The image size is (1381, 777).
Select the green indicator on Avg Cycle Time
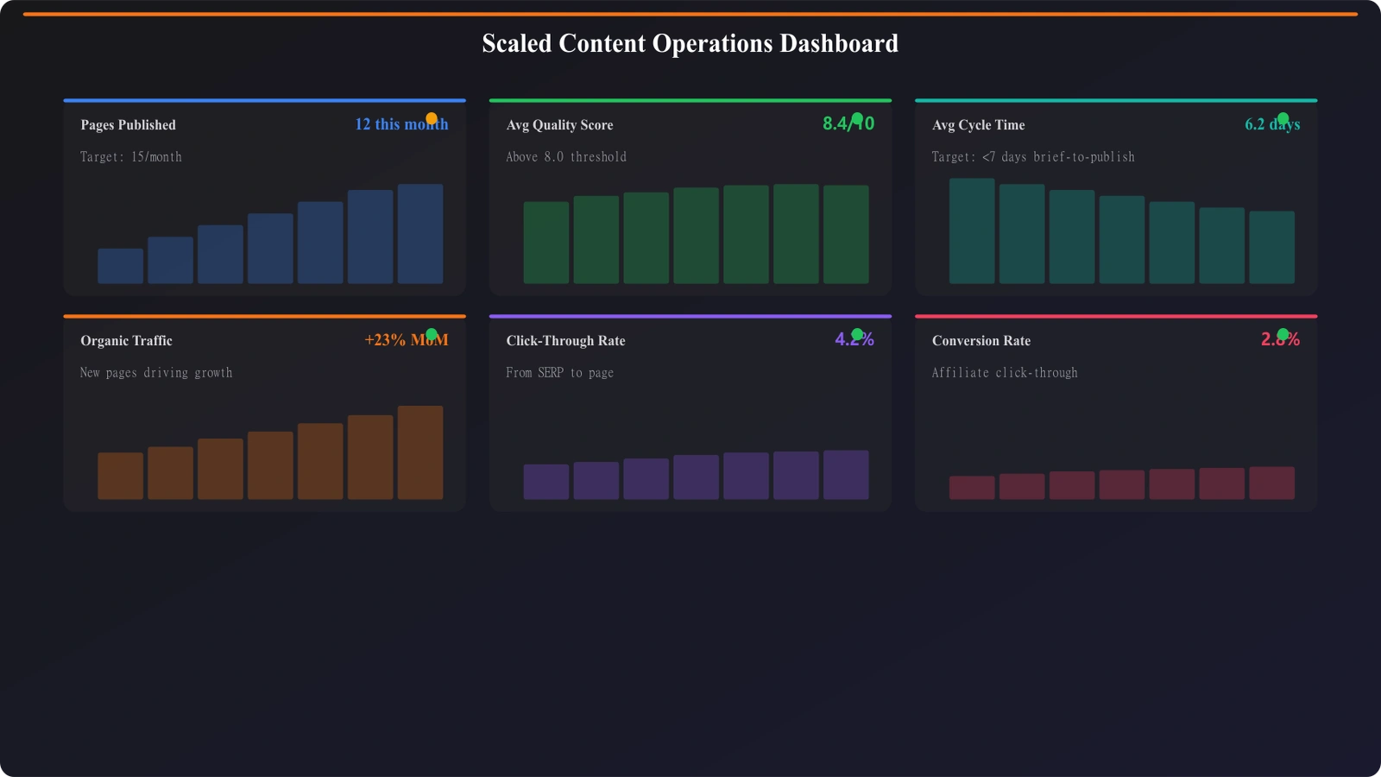(x=1283, y=117)
